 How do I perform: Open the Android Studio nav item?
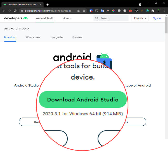[x=45, y=18]
